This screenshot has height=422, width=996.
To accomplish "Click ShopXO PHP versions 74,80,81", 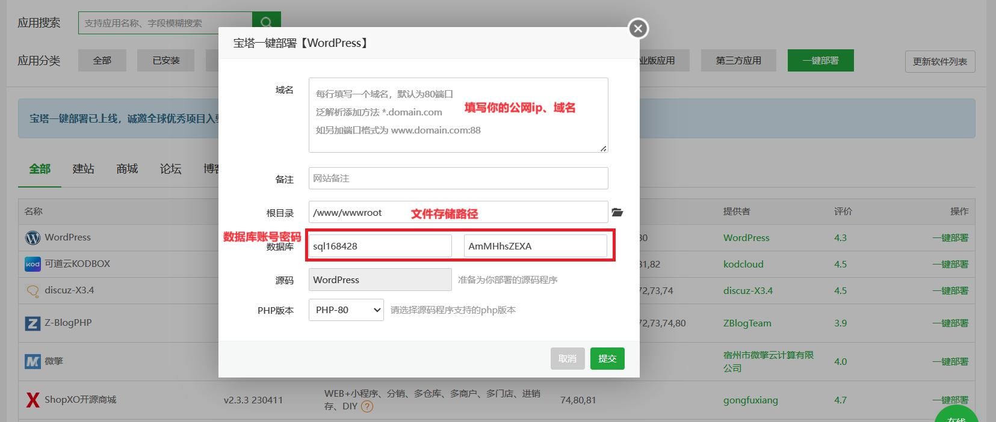I will coord(578,400).
